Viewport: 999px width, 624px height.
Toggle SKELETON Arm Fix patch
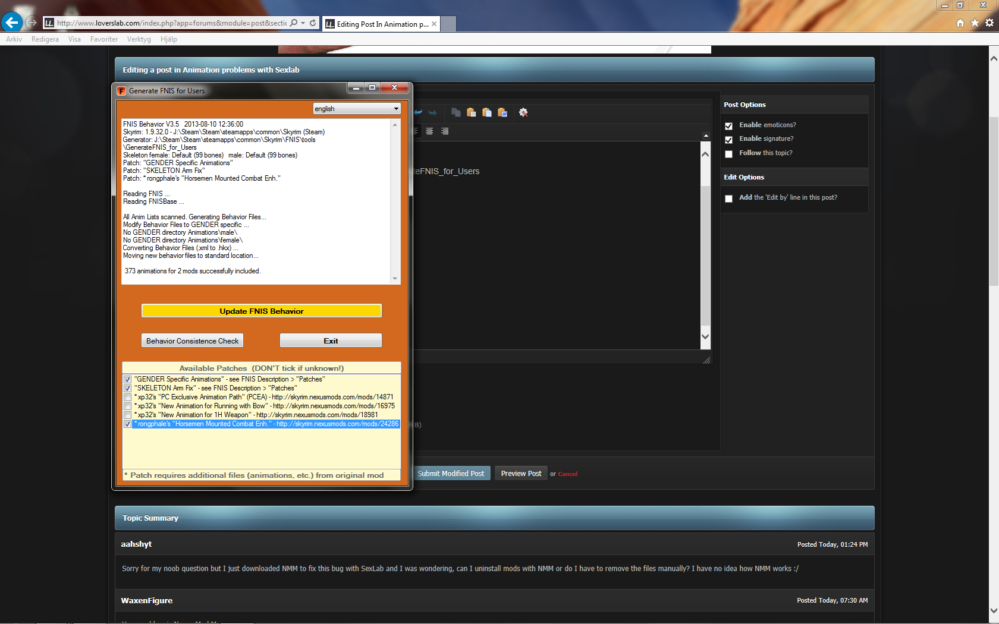(127, 388)
